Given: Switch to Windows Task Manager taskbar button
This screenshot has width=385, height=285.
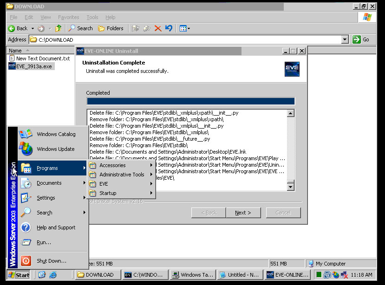Looking at the screenshot, I should (193, 275).
